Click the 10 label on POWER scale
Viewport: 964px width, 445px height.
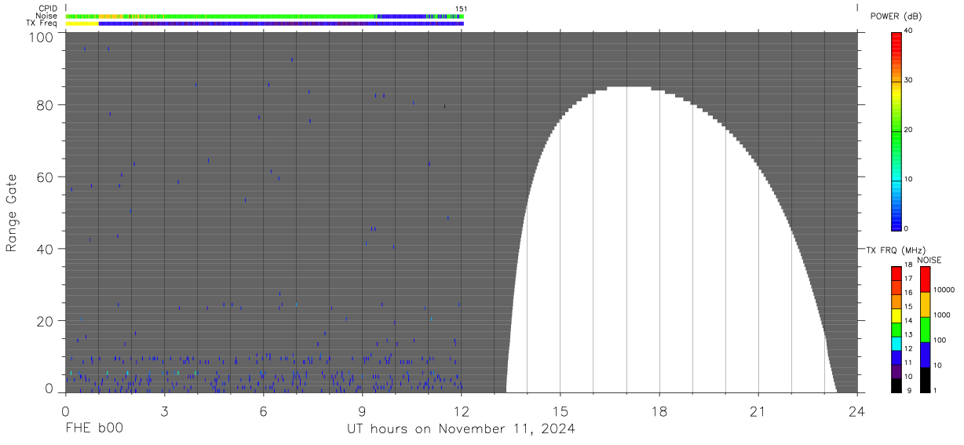click(908, 179)
